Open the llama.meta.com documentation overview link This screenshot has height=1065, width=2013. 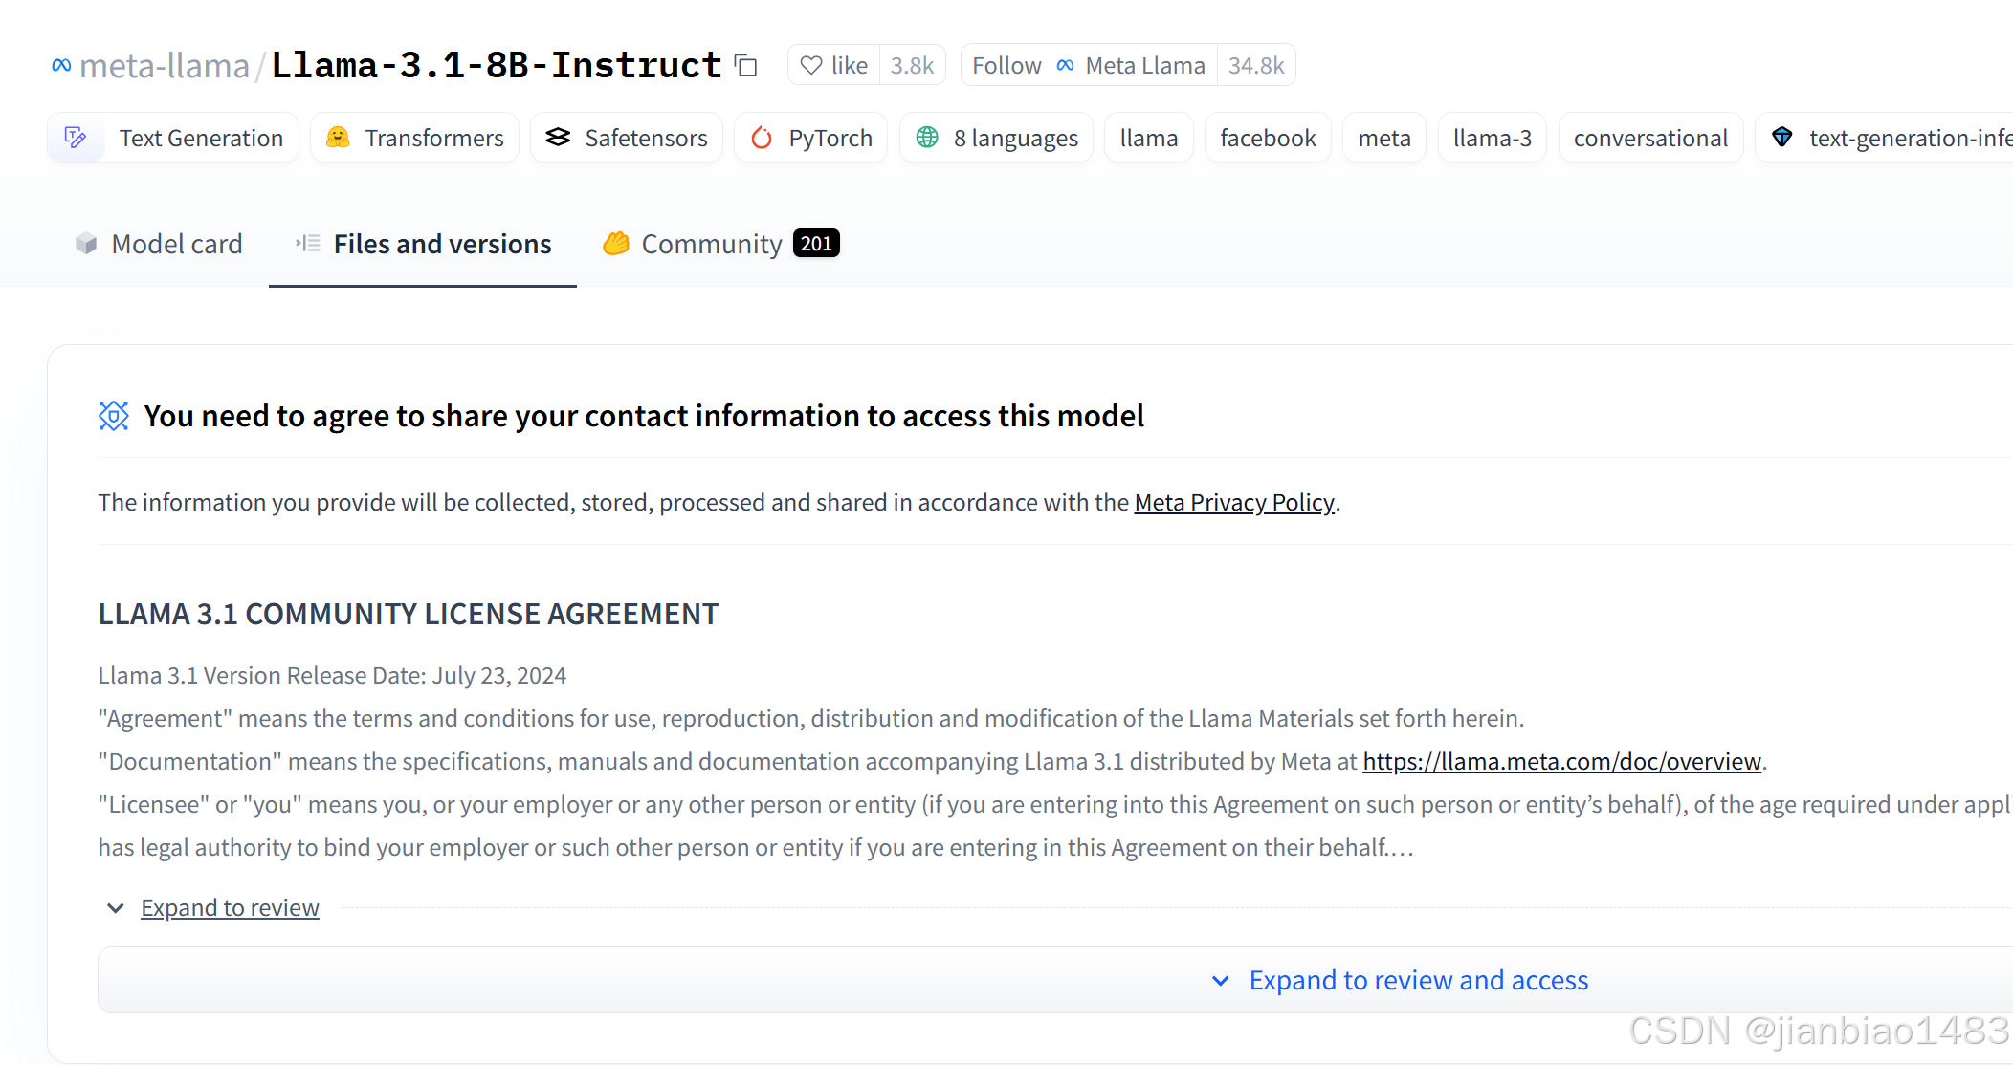(1561, 761)
